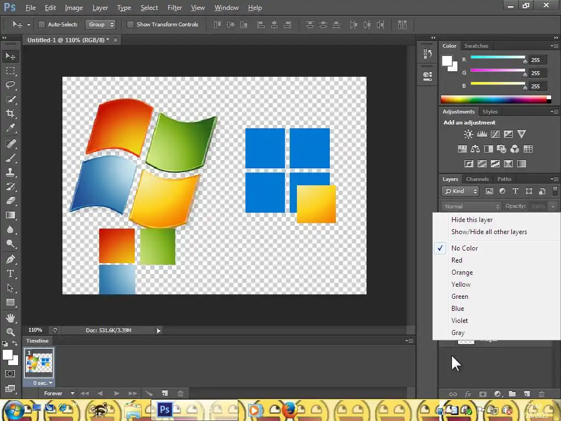The height and width of the screenshot is (421, 561).
Task: Select the Eyedropper tool
Action: coord(10,128)
